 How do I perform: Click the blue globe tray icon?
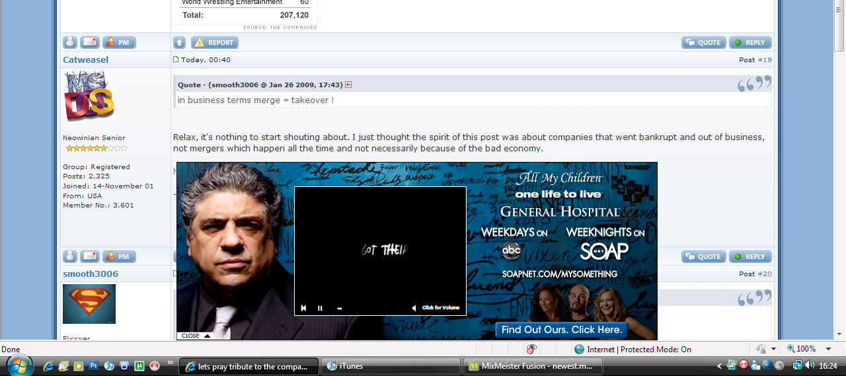tap(767, 365)
